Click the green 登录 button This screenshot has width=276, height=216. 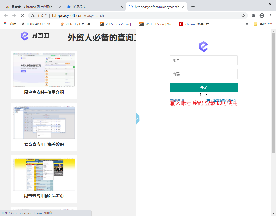pyautogui.click(x=204, y=88)
